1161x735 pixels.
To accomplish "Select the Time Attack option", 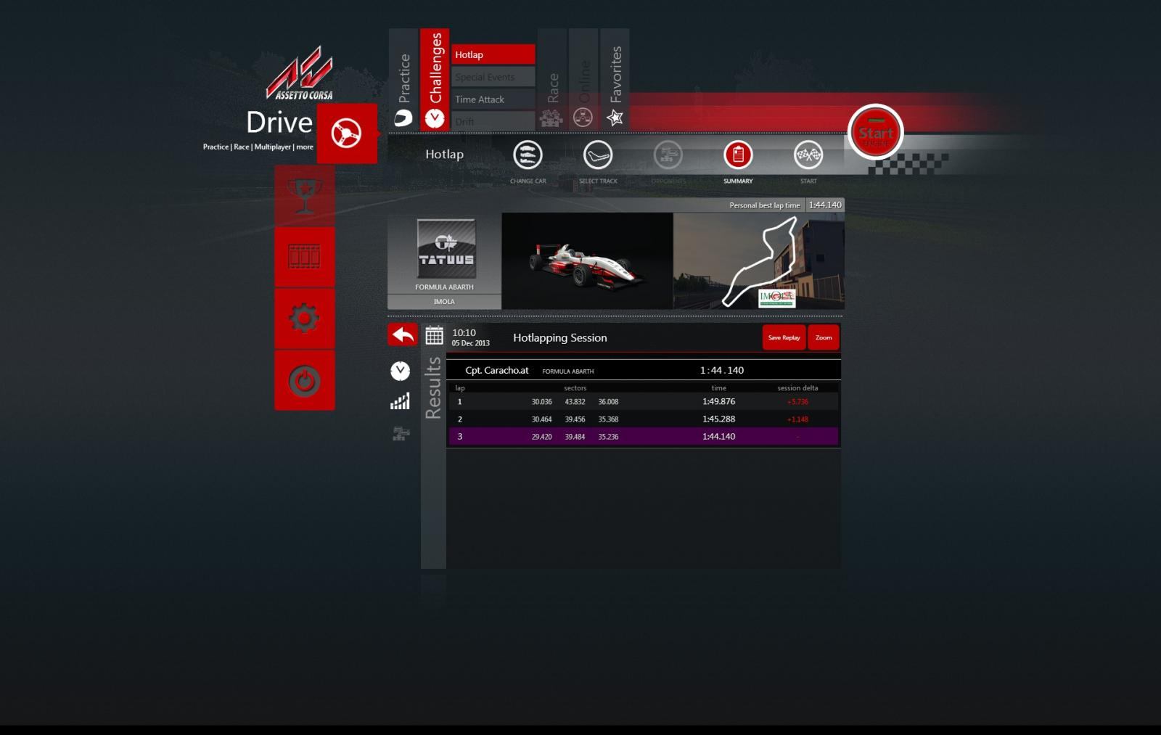I will click(493, 99).
